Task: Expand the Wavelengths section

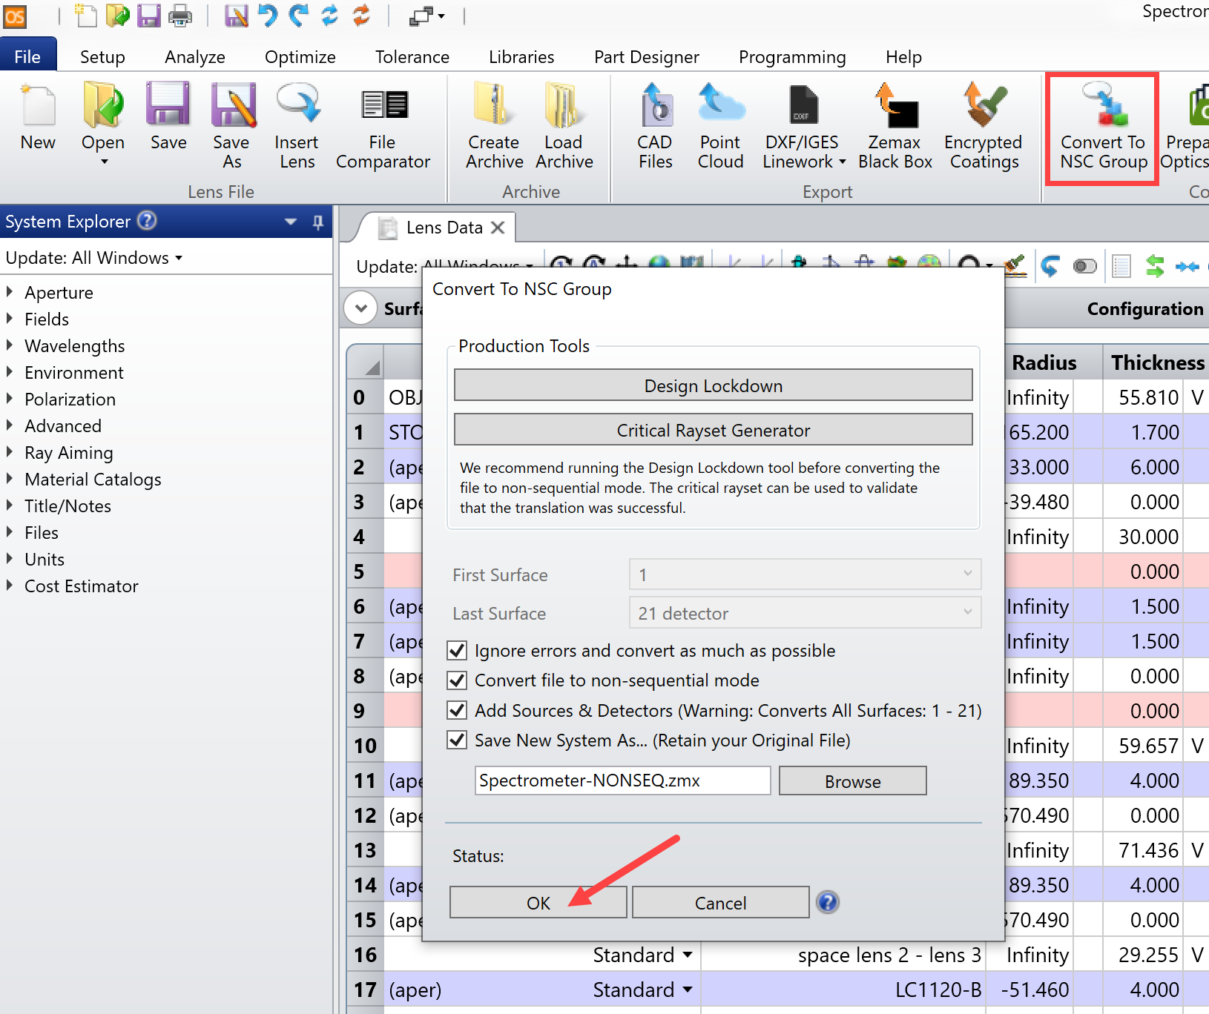Action: [x=10, y=345]
